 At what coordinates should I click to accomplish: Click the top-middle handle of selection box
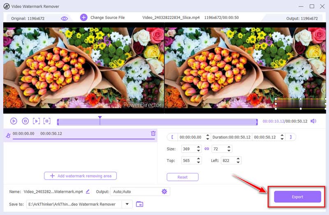coord(301,99)
